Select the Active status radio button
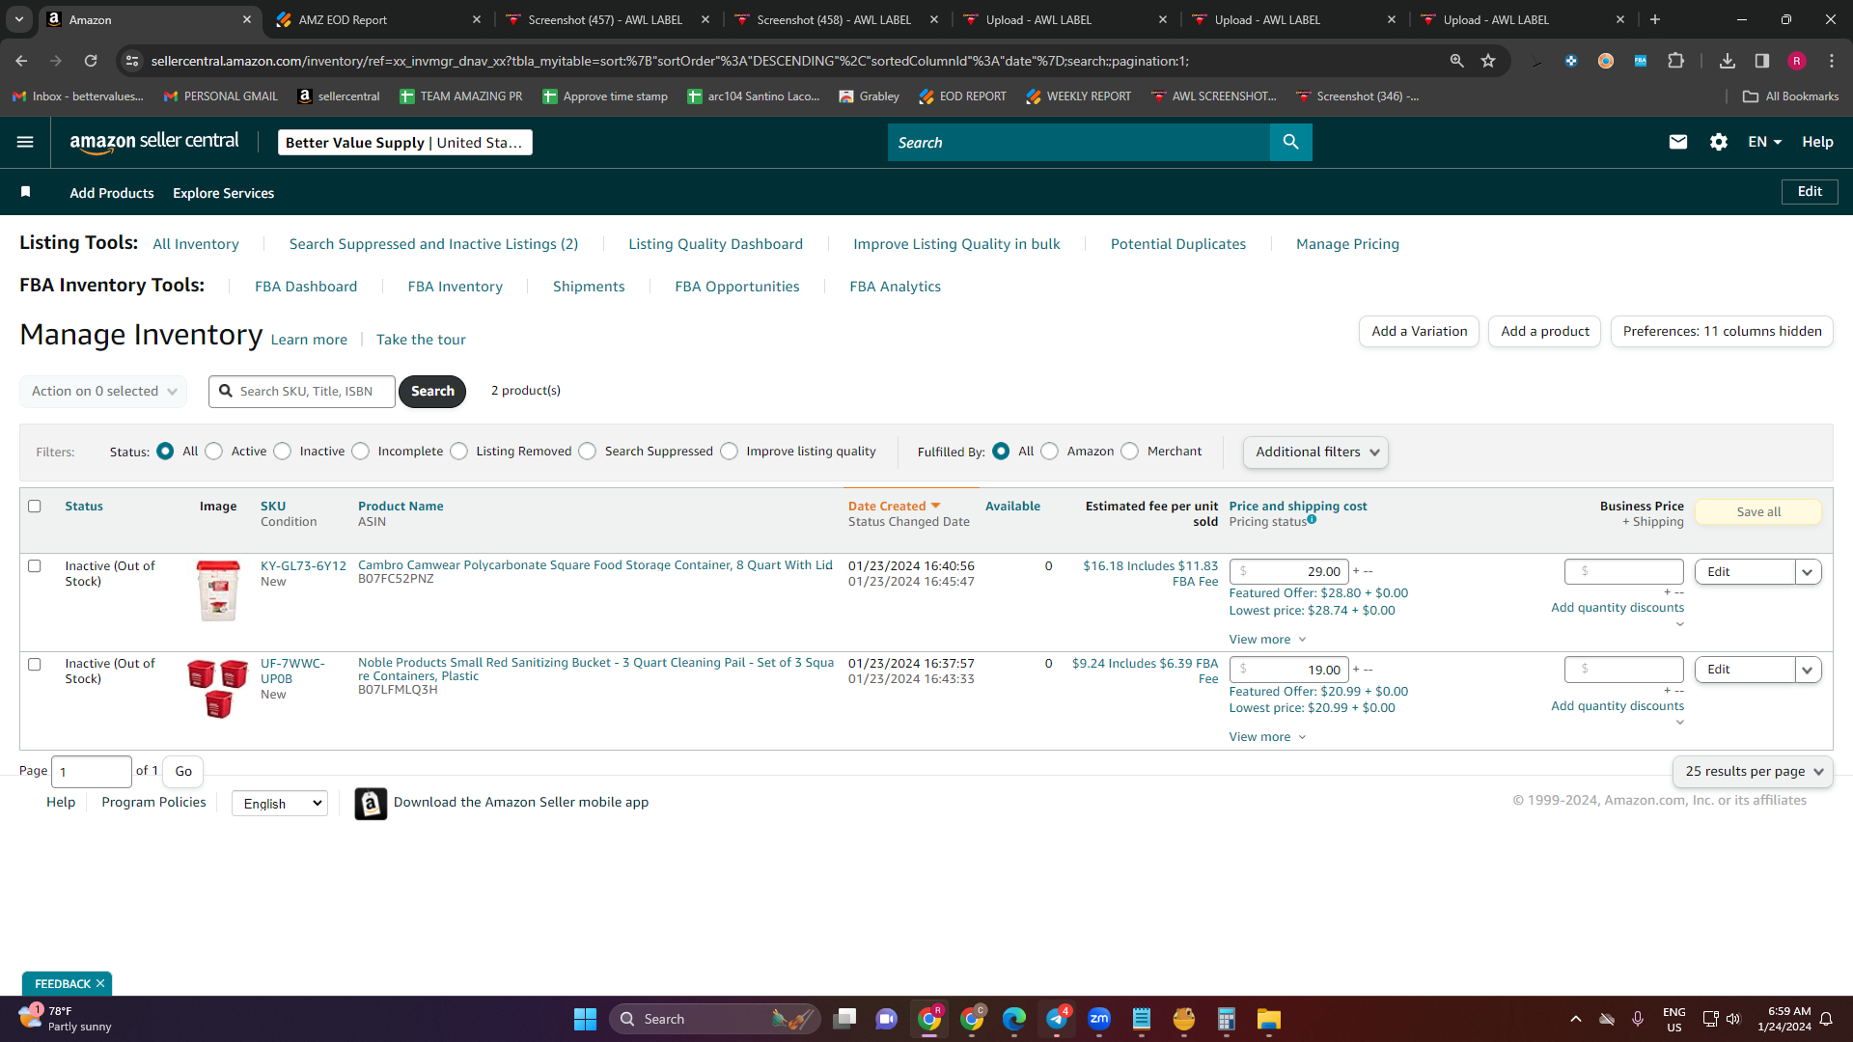1853x1042 pixels. pos(214,452)
